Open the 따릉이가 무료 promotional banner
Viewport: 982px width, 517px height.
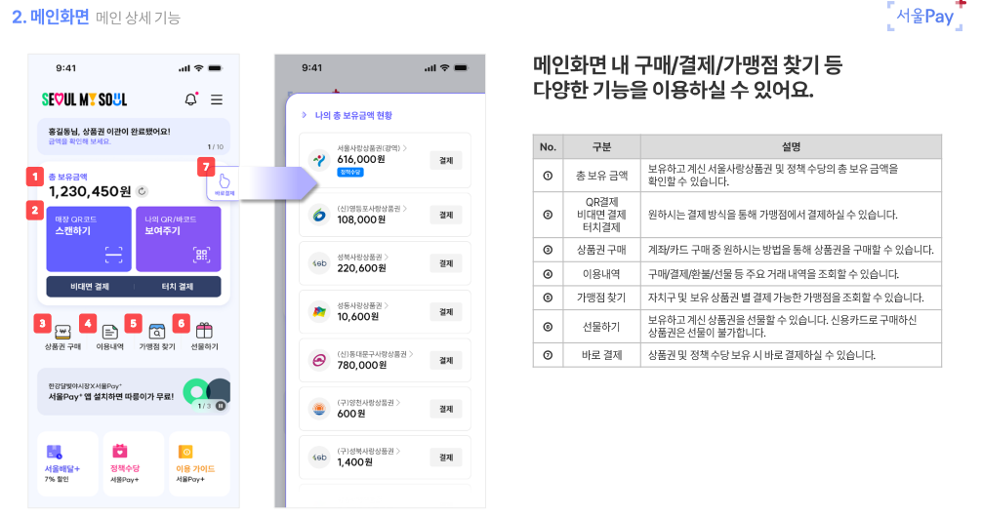tap(134, 392)
